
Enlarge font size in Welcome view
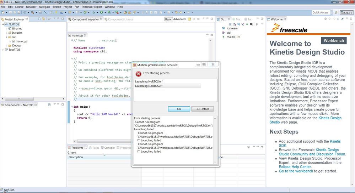pos(343,19)
